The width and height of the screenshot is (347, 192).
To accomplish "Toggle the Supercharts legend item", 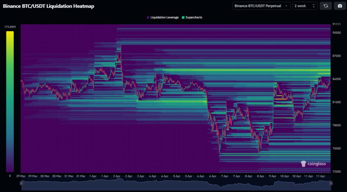I will (x=192, y=17).
